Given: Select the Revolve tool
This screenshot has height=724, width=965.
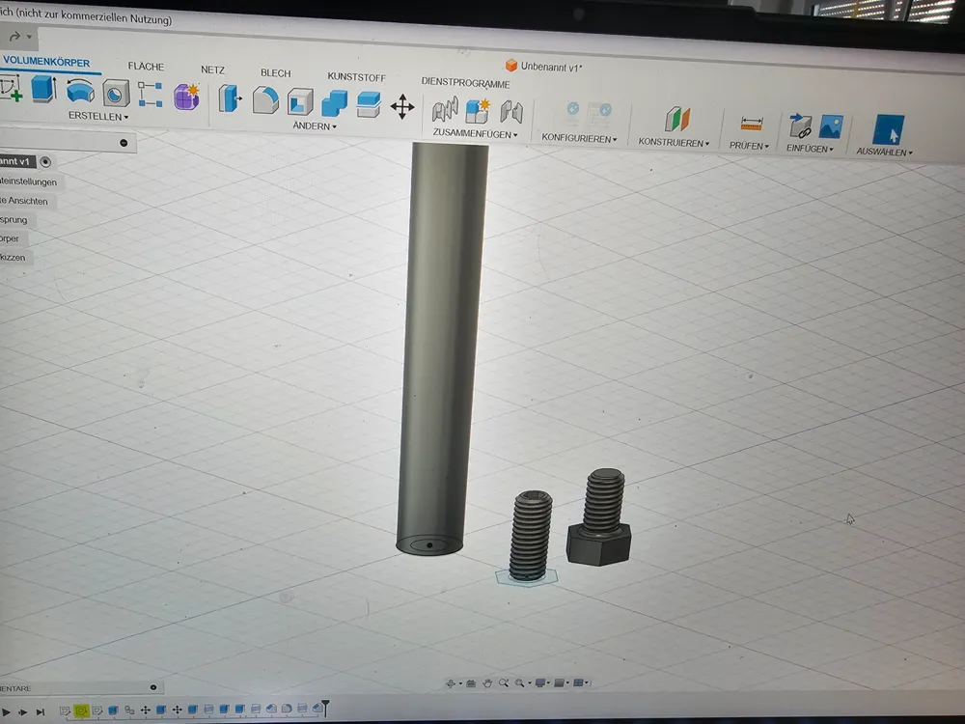Looking at the screenshot, I should (x=80, y=91).
